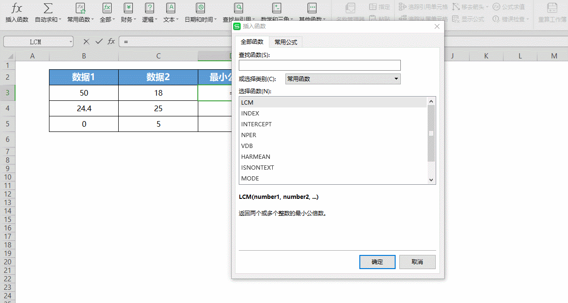Open the math and trig functions icon
The width and height of the screenshot is (568, 303).
277,8
